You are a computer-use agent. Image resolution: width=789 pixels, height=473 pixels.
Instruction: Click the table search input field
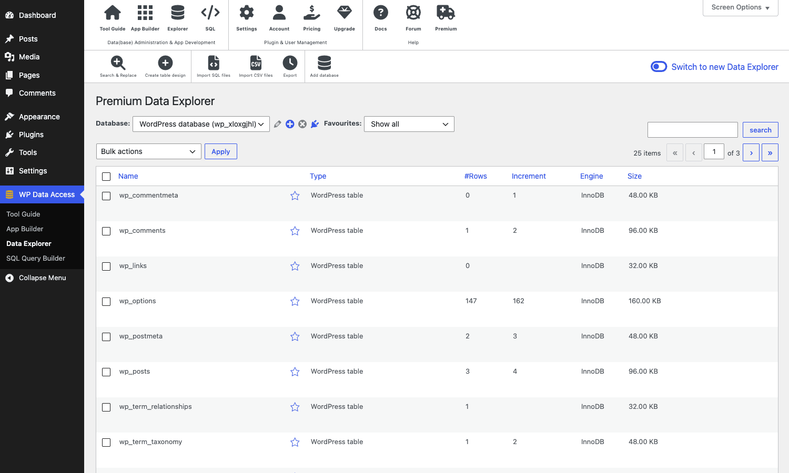click(x=693, y=130)
